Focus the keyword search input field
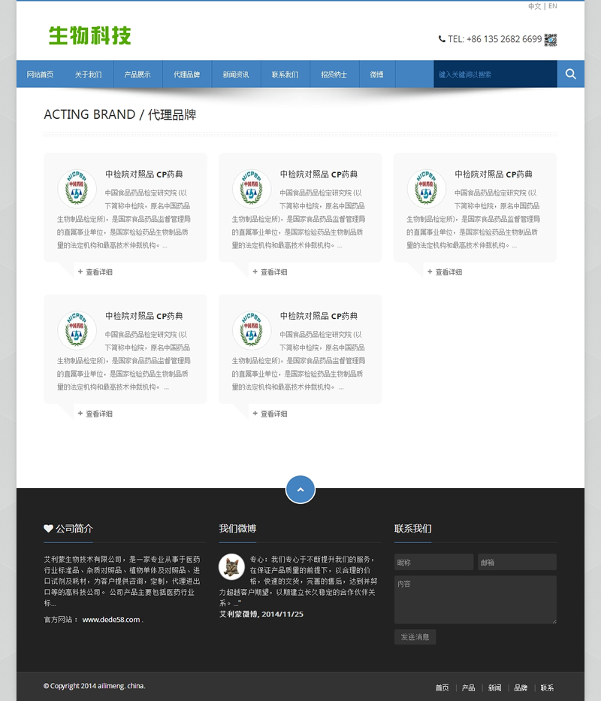The height and width of the screenshot is (701, 601). click(x=494, y=74)
